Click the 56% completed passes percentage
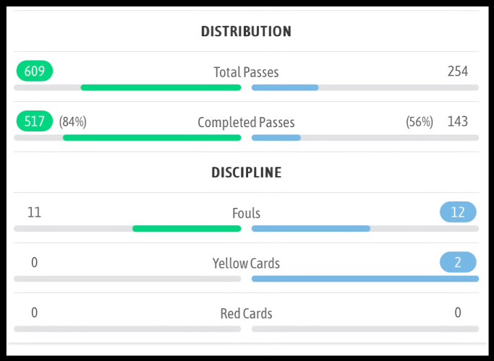The height and width of the screenshot is (361, 494). click(x=420, y=122)
